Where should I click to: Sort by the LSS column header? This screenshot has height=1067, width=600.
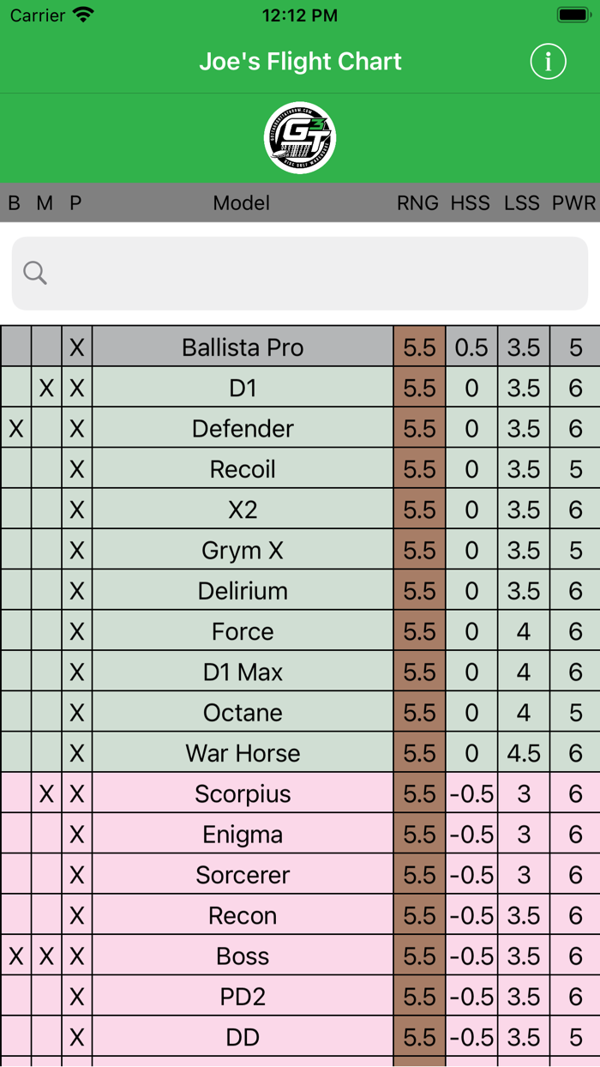[x=521, y=203]
